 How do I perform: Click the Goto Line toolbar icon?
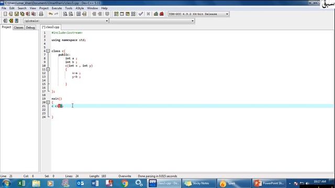click(x=84, y=14)
